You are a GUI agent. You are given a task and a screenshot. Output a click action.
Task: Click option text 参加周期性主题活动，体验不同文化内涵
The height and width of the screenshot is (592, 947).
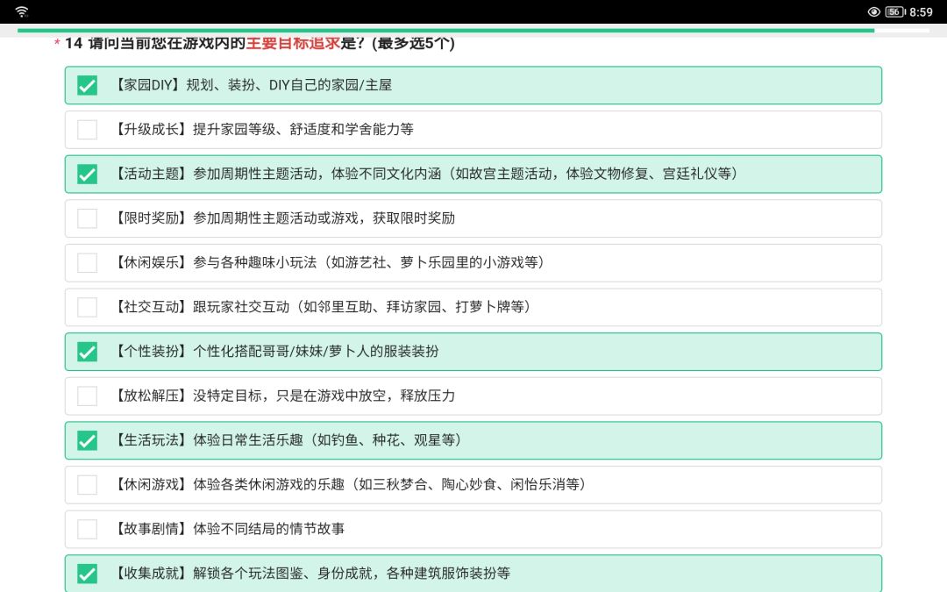click(317, 174)
